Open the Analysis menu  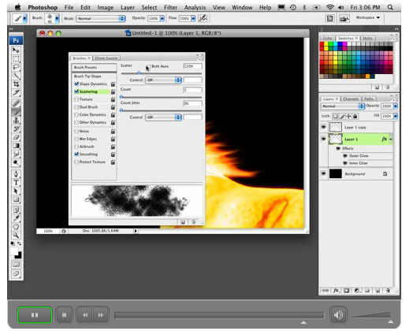tap(195, 7)
